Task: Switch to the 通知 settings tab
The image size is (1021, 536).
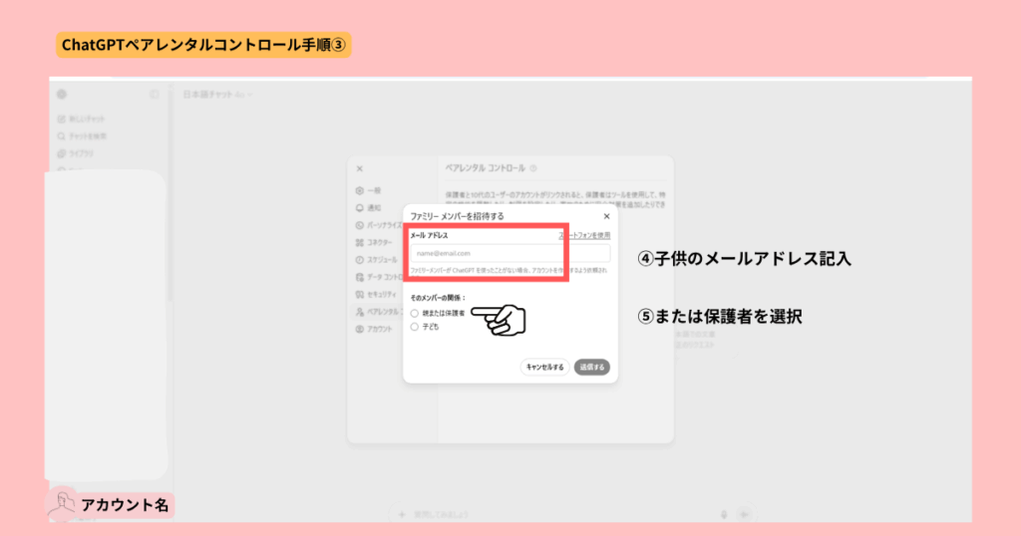Action: pos(369,208)
